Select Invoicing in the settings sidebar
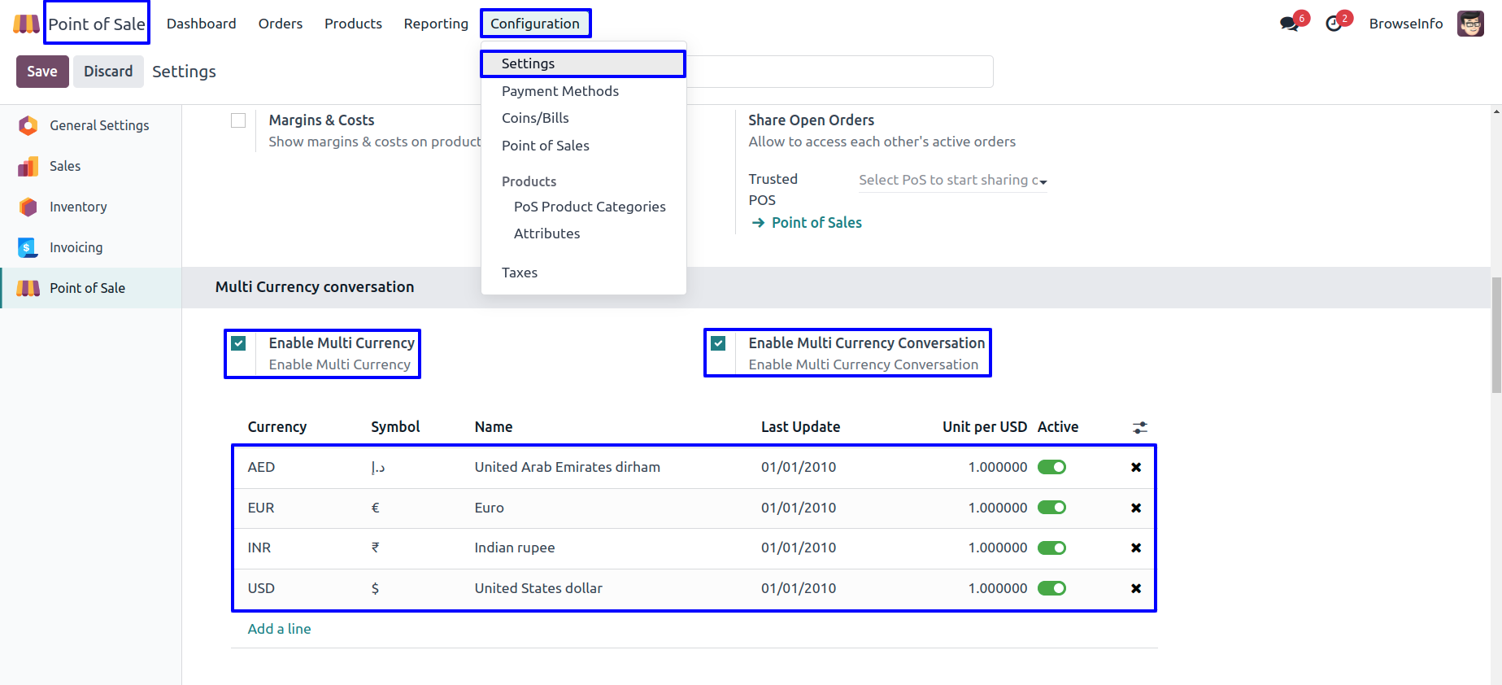The image size is (1502, 685). 76,247
